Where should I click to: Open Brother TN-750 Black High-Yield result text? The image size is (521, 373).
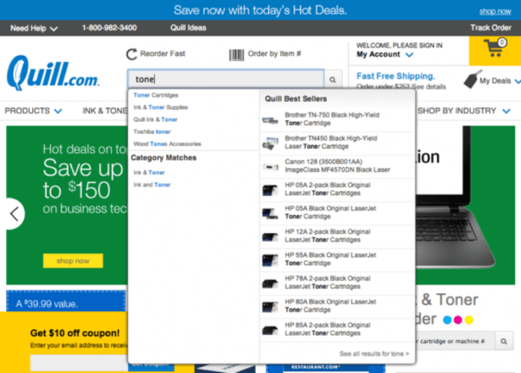click(332, 119)
